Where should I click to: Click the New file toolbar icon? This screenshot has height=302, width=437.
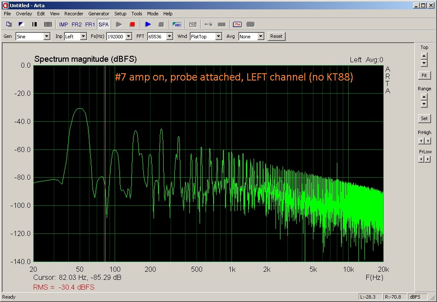[9, 25]
